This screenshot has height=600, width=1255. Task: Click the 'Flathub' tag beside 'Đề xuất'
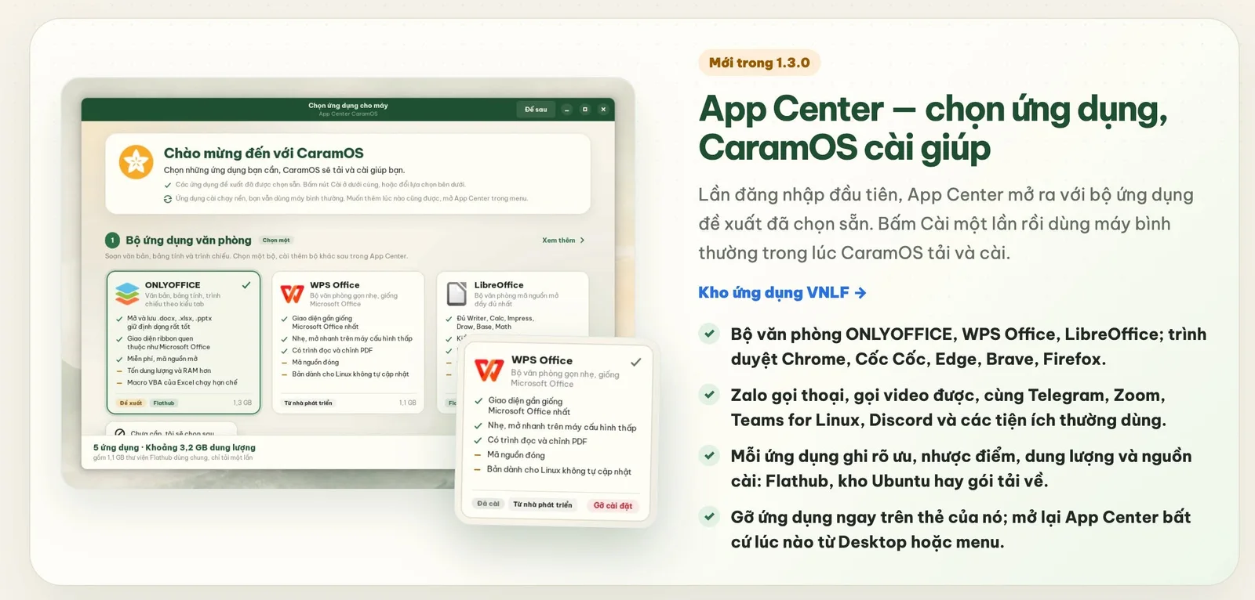click(x=164, y=403)
